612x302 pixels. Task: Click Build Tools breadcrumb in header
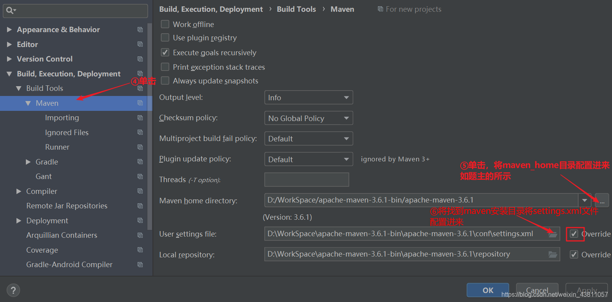pos(296,9)
